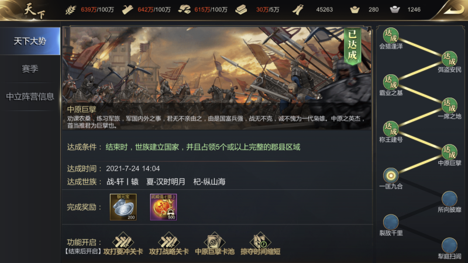
Task: Click the silver ingot icon beside 1246
Action: click(x=394, y=10)
